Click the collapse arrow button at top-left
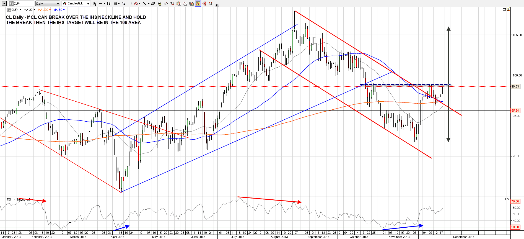Screen dimensions: 524x239 (x=4, y=4)
